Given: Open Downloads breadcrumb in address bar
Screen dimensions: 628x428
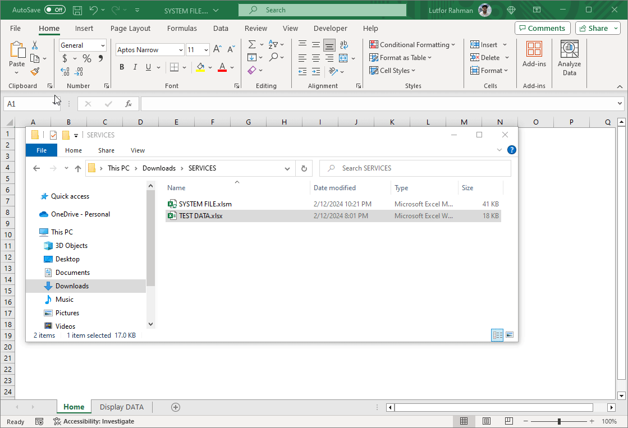Looking at the screenshot, I should point(159,168).
